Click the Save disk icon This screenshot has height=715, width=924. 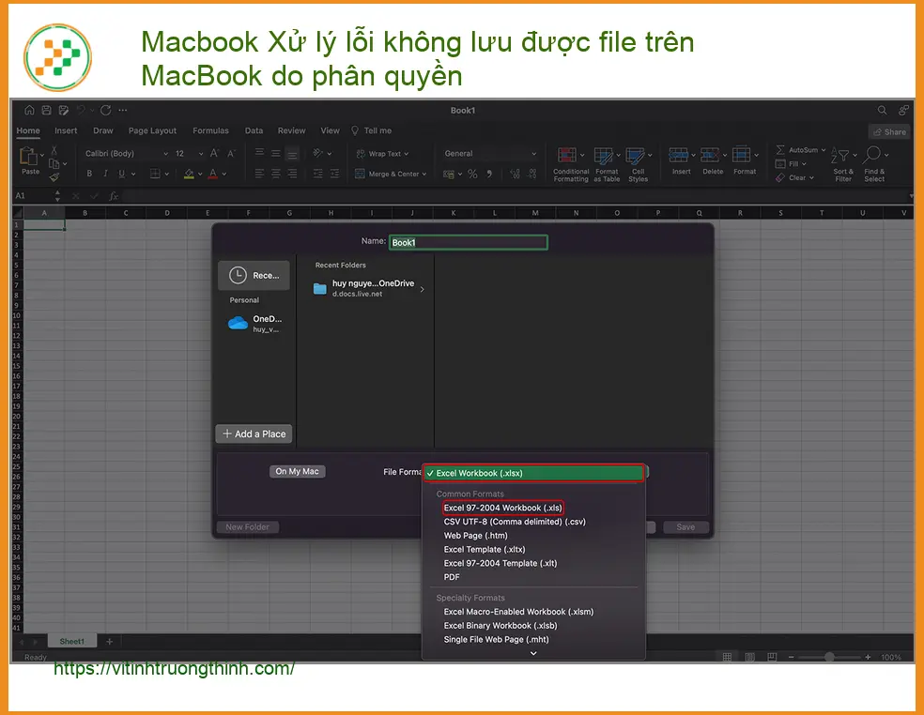pyautogui.click(x=47, y=110)
